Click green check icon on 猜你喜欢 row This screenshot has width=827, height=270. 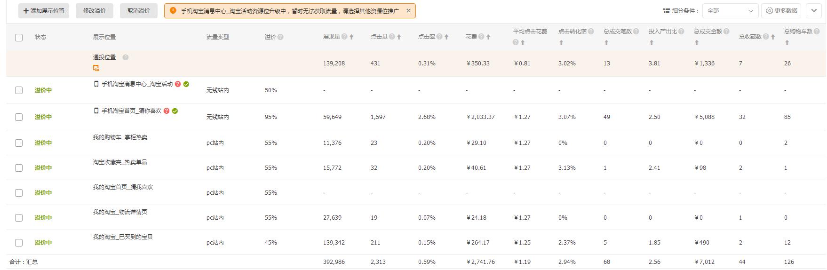tap(175, 111)
